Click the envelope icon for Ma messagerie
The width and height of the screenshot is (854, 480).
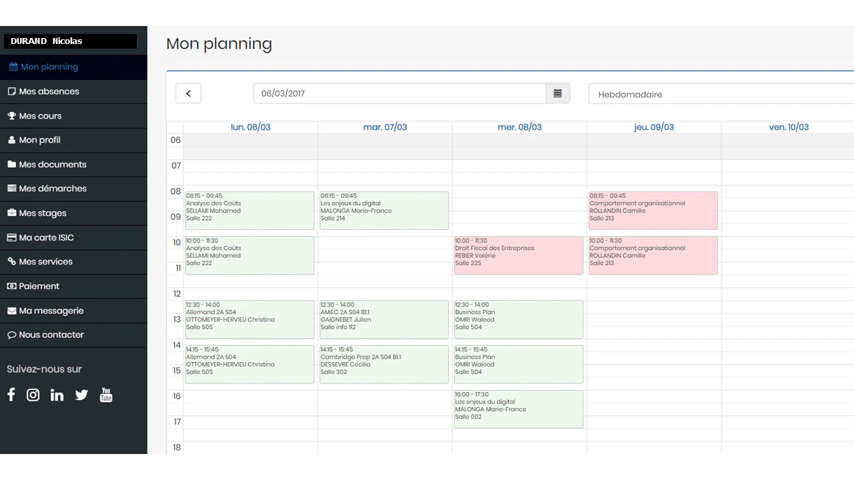tap(12, 311)
